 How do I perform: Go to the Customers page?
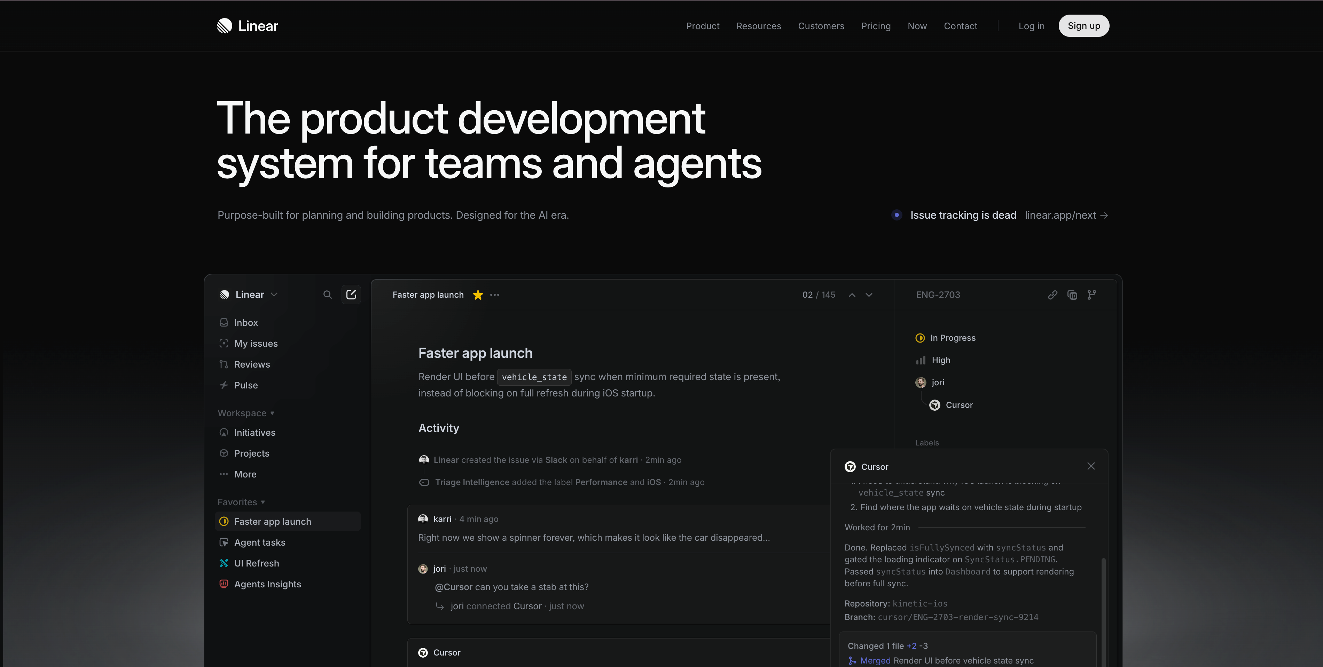tap(821, 26)
